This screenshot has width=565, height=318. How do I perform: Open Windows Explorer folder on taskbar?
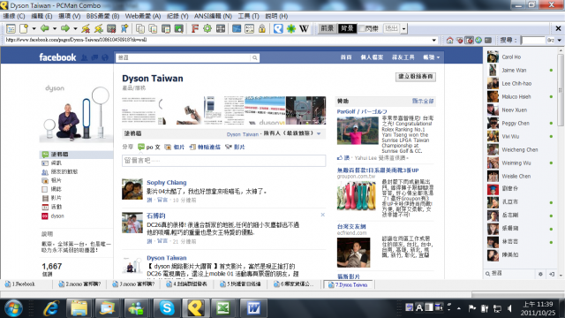pos(79,308)
